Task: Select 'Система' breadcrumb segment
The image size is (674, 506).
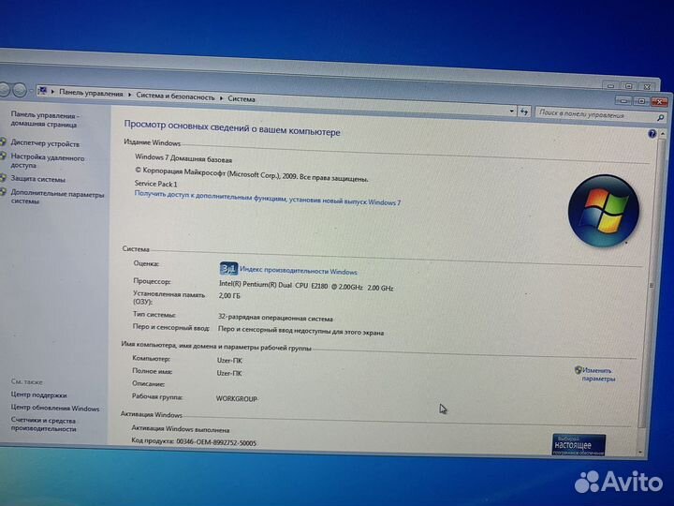Action: (x=242, y=99)
